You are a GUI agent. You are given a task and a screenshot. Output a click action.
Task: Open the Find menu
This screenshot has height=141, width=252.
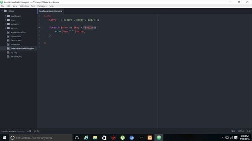(33, 6)
